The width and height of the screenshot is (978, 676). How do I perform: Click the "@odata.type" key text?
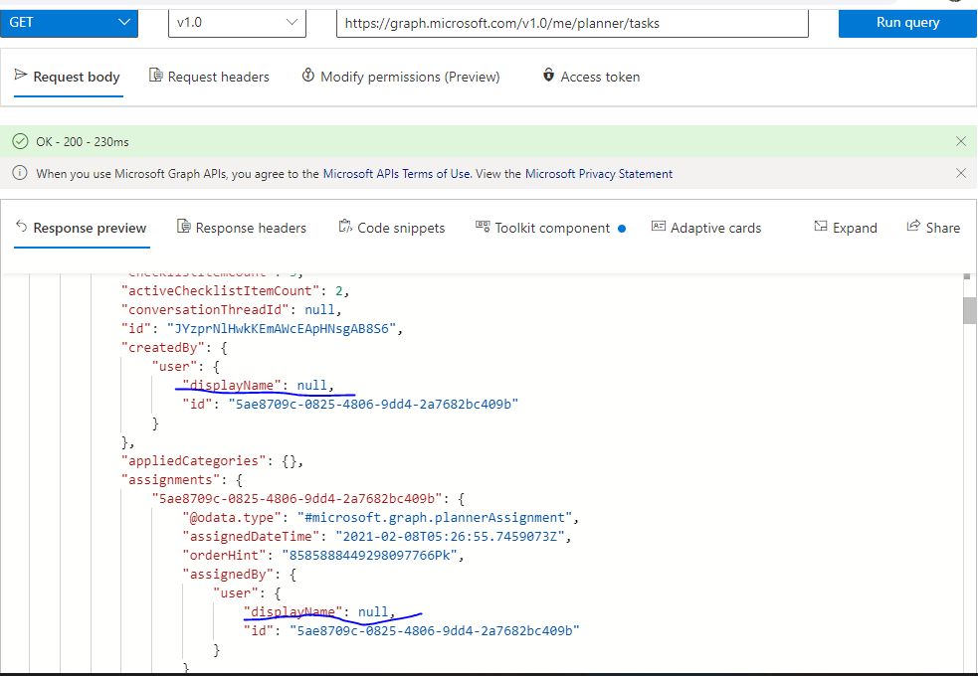coord(232,518)
